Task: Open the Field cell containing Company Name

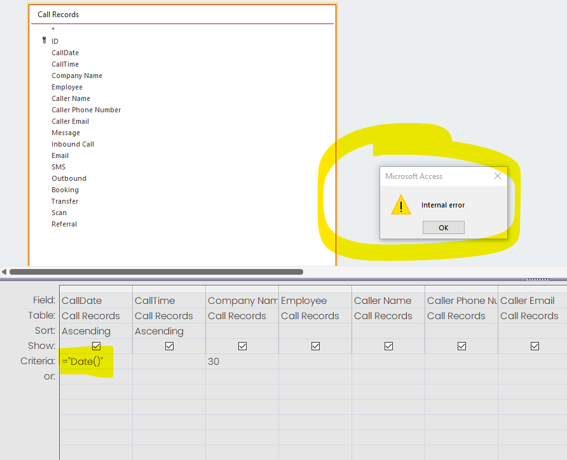Action: pyautogui.click(x=242, y=301)
